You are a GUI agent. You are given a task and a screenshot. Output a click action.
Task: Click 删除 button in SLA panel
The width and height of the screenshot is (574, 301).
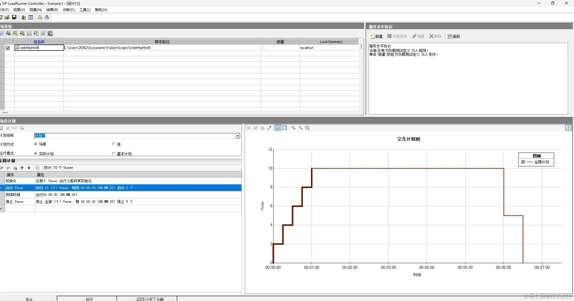[435, 36]
